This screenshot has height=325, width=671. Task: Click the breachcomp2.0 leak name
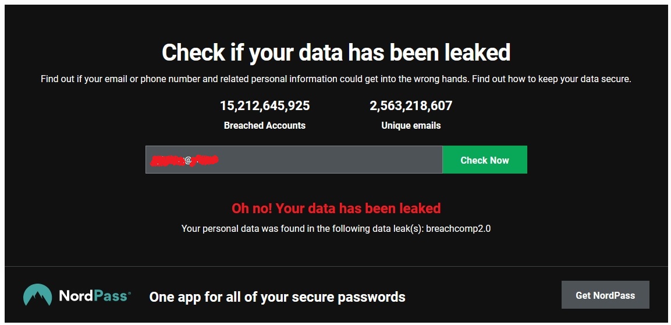(459, 229)
